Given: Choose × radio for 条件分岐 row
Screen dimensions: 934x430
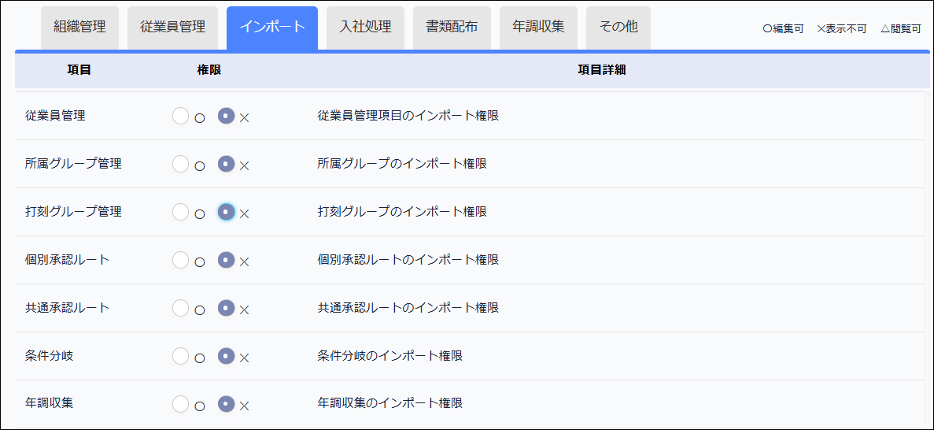Looking at the screenshot, I should point(227,356).
